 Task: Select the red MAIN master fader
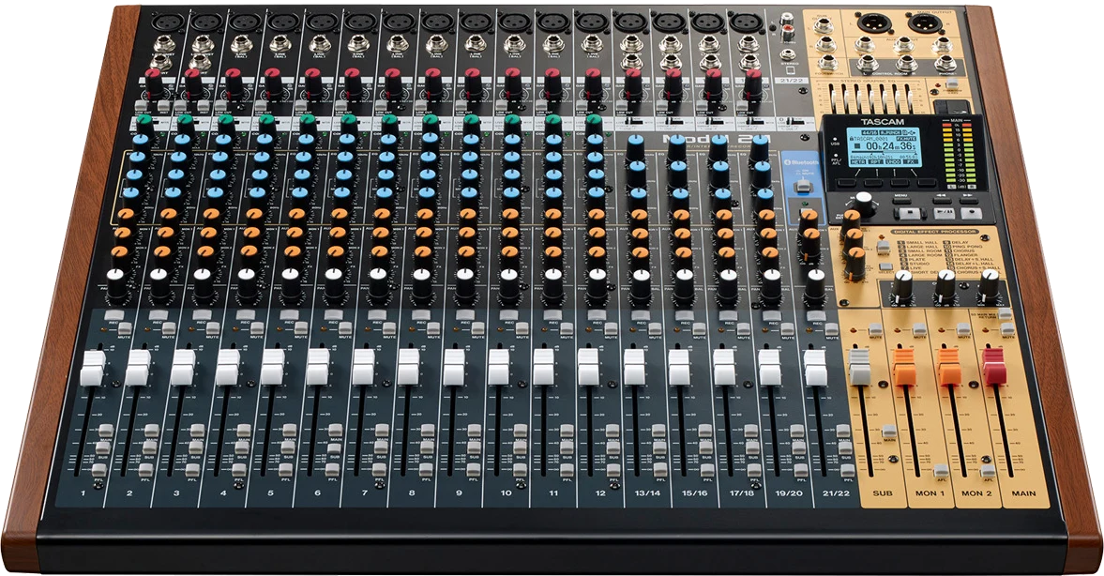(x=994, y=366)
